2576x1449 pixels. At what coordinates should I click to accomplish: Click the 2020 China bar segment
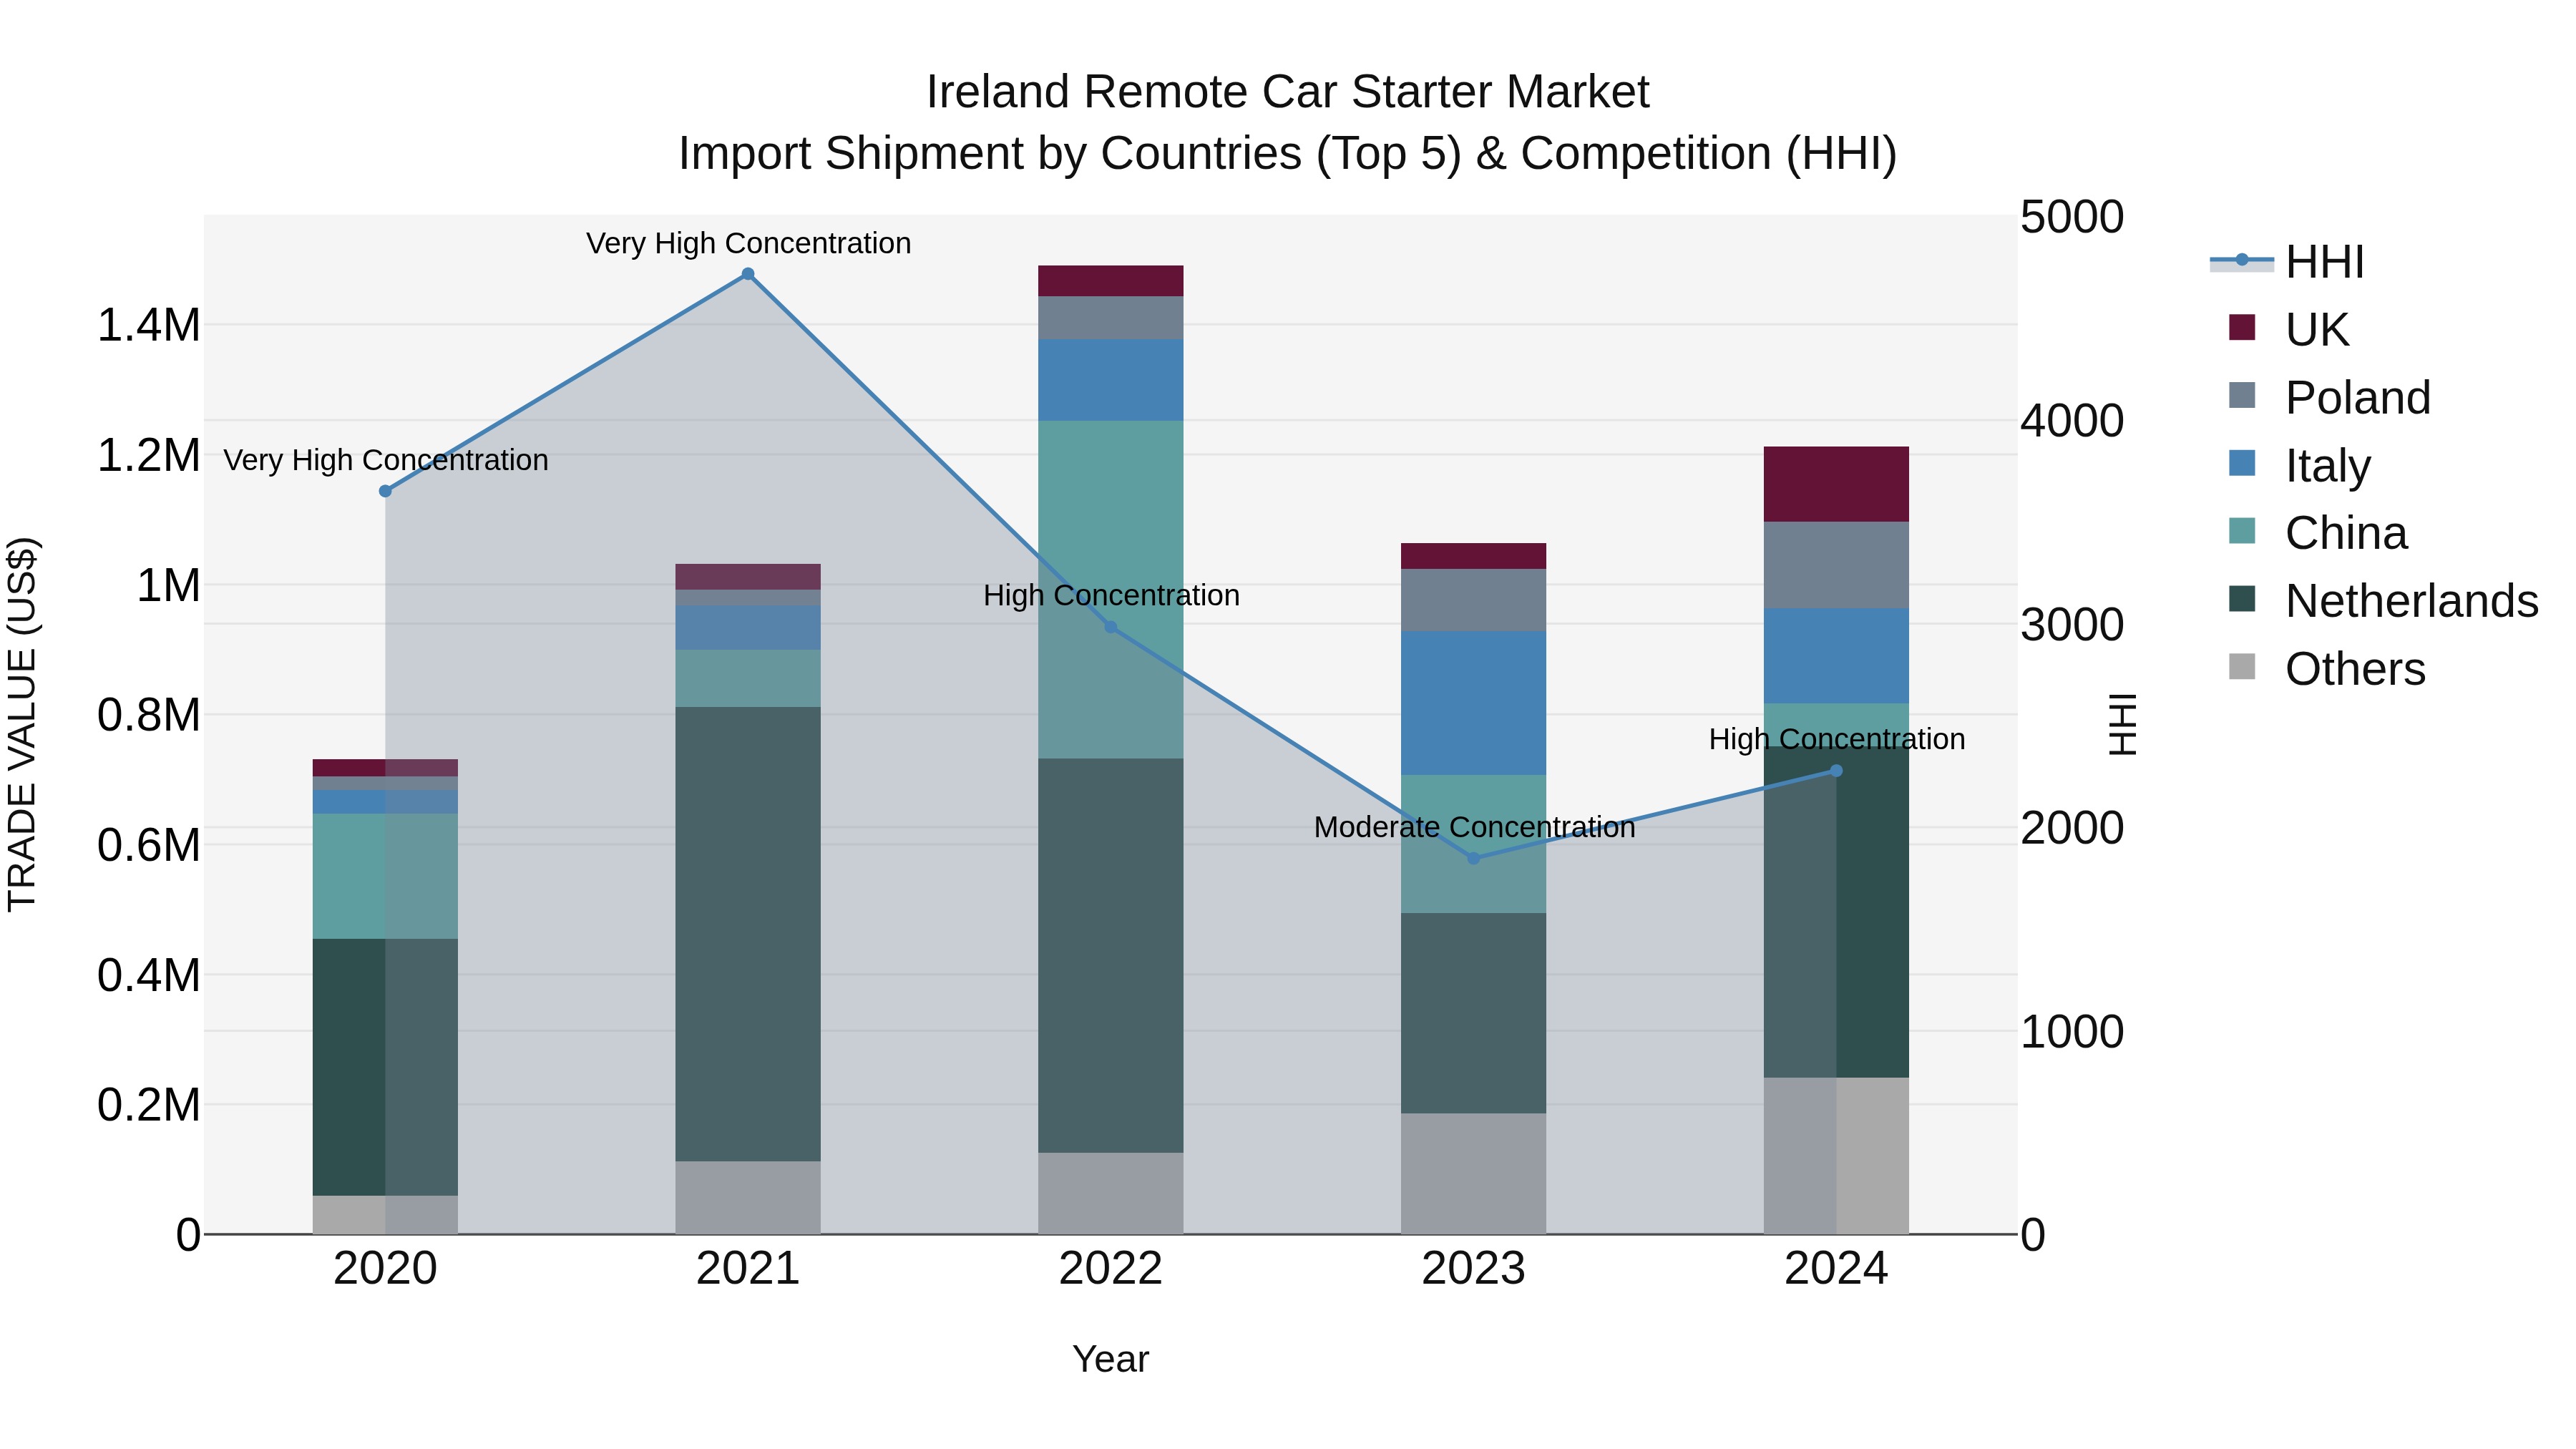[385, 876]
